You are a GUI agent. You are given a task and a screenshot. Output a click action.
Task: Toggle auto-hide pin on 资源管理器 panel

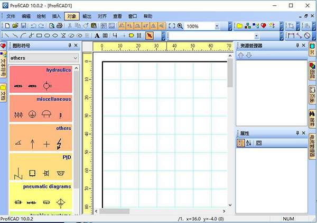(x=297, y=45)
